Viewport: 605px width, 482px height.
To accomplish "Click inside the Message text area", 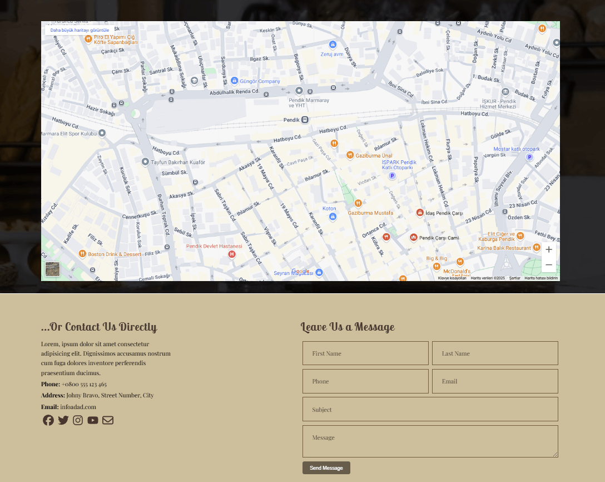I will point(430,441).
